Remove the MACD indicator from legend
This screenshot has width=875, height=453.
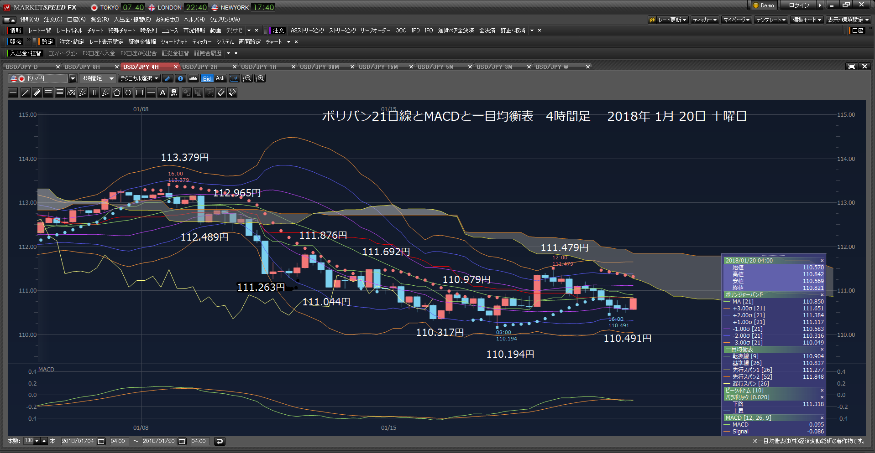point(822,418)
